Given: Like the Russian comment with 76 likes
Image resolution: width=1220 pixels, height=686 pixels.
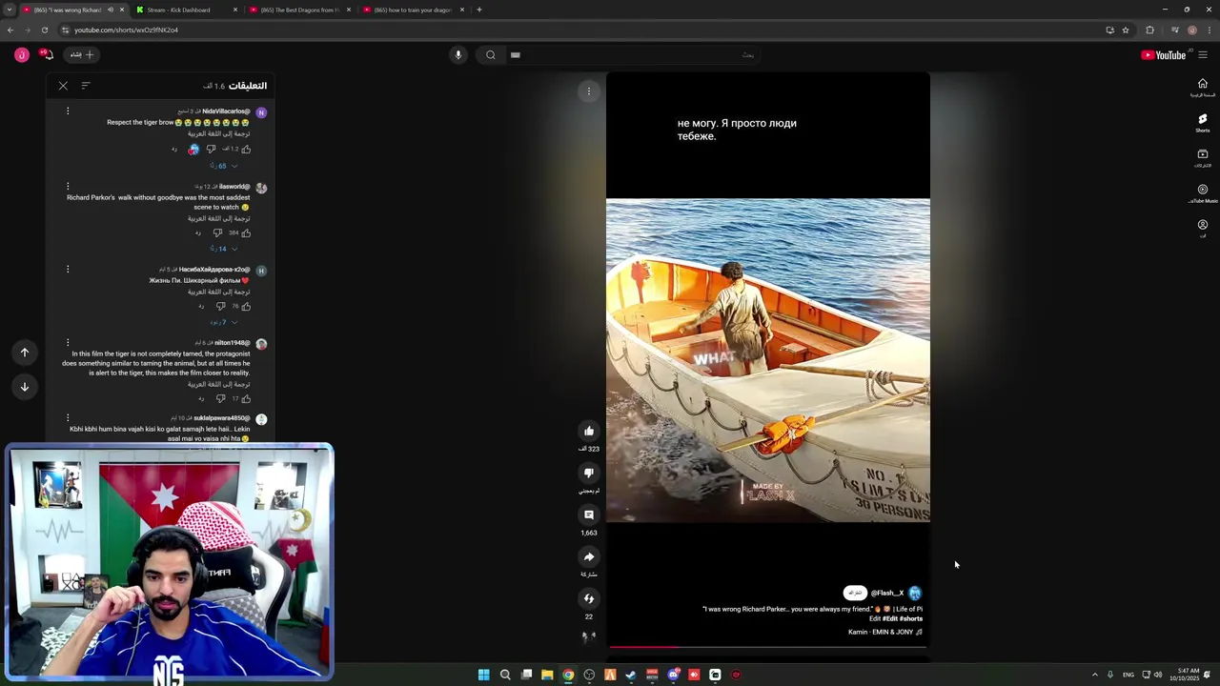Looking at the screenshot, I should pyautogui.click(x=246, y=306).
